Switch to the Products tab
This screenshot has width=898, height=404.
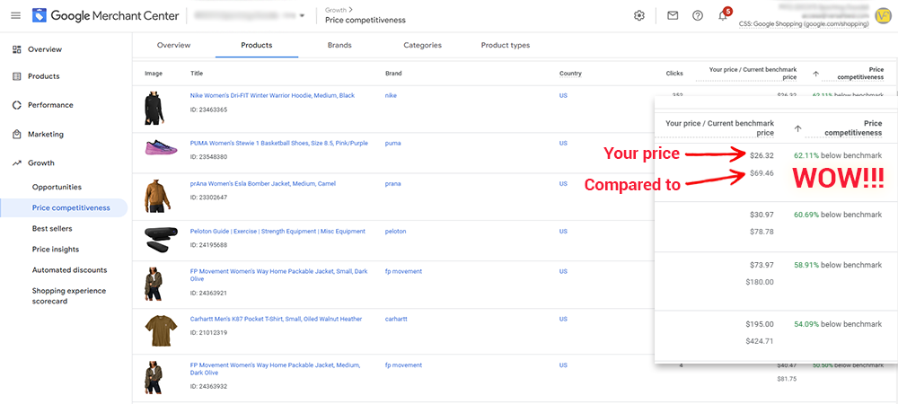pyautogui.click(x=257, y=45)
